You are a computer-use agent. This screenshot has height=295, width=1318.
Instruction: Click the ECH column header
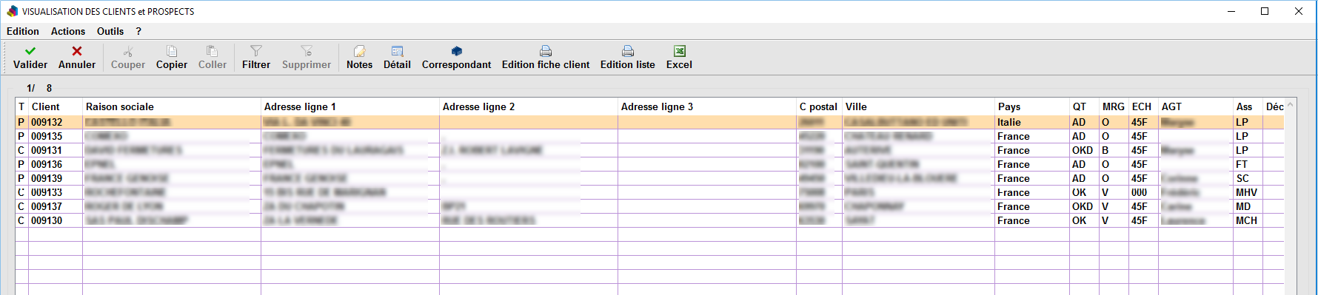(x=1143, y=106)
